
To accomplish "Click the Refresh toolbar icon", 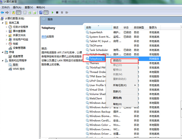I will [30, 12].
